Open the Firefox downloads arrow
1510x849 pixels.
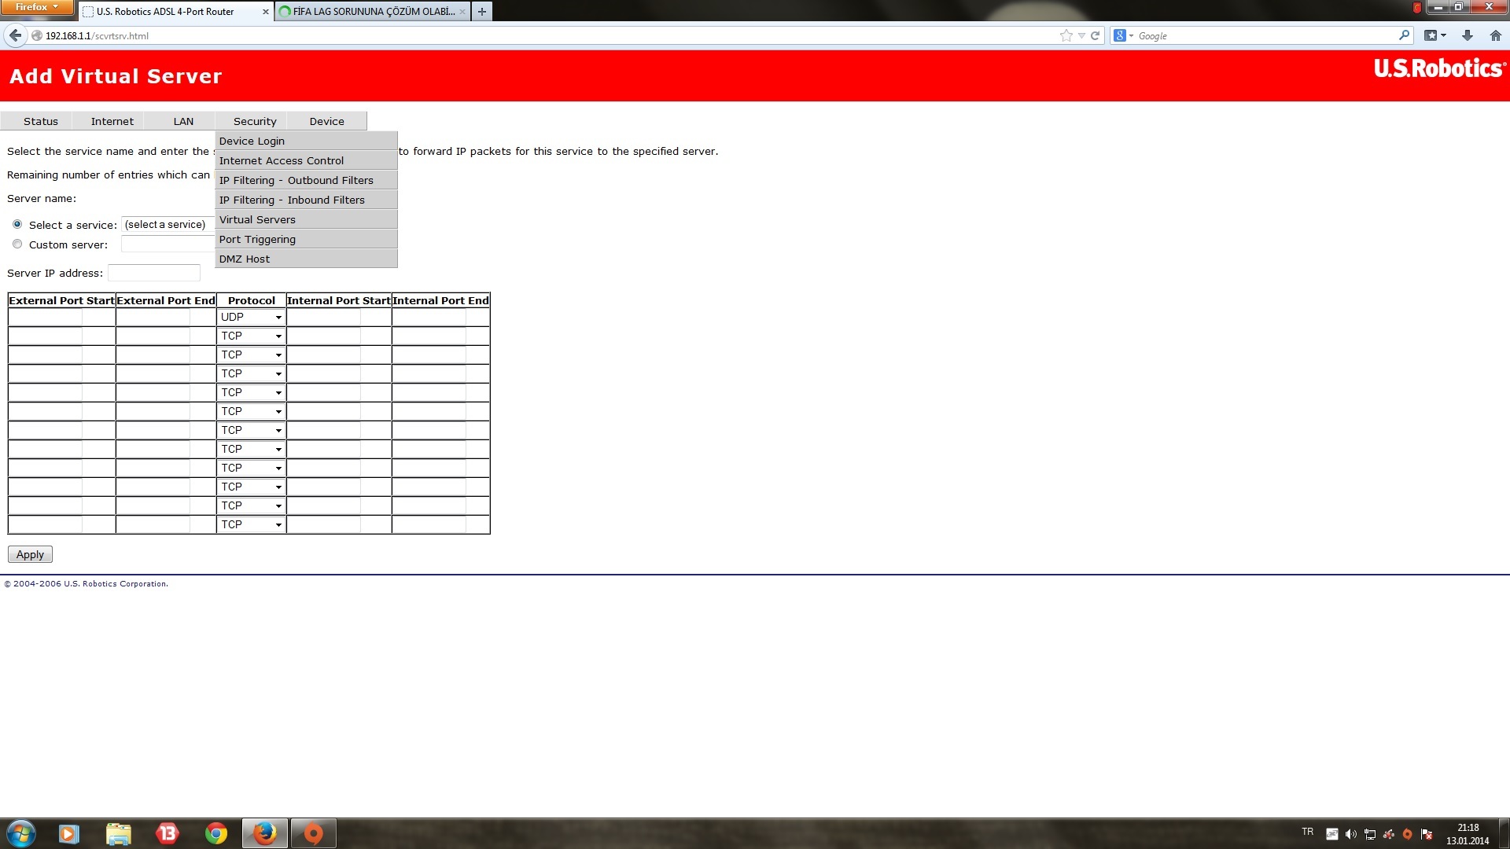click(1468, 35)
